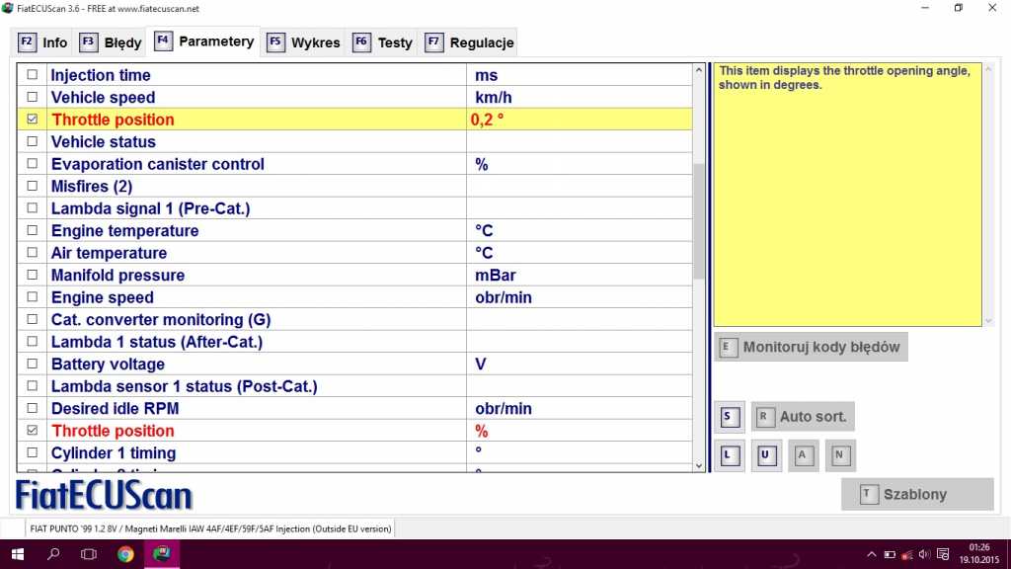Screen dimensions: 1011x569
Task: Click the U key button
Action: coord(765,455)
